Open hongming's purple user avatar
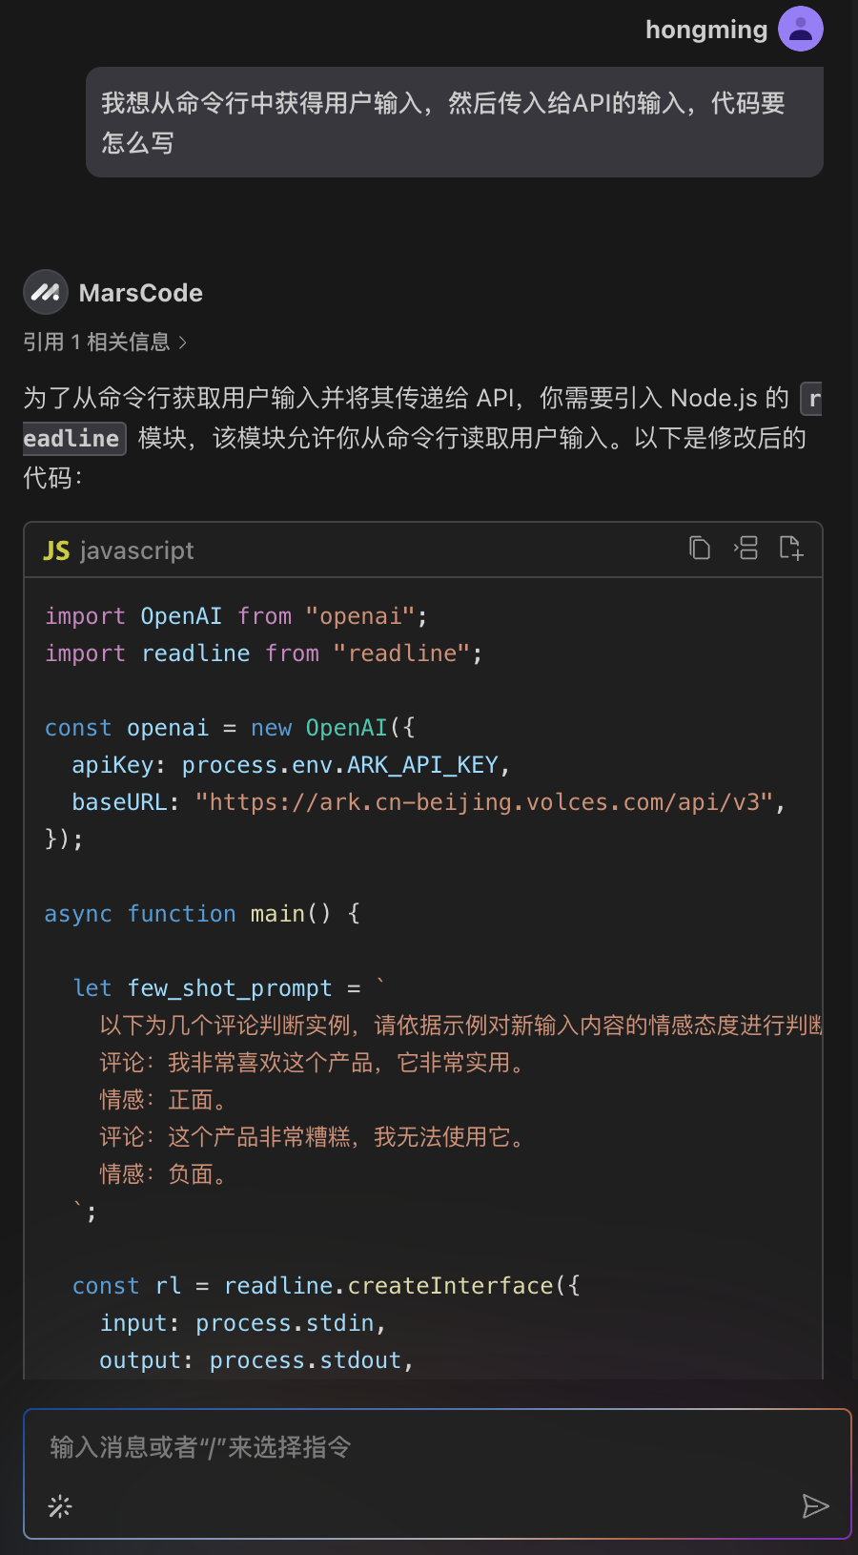This screenshot has height=1555, width=858. (801, 29)
